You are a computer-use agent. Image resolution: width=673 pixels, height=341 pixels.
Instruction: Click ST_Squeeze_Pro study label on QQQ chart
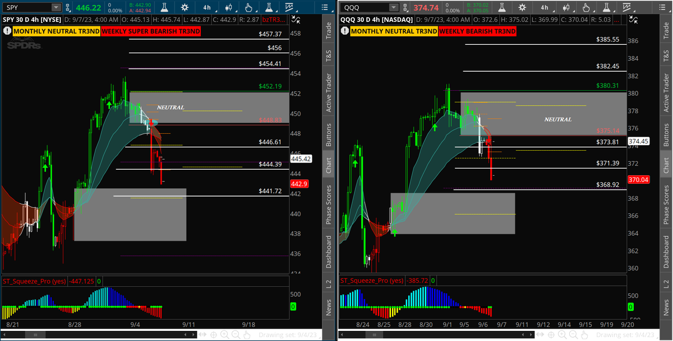click(x=371, y=281)
